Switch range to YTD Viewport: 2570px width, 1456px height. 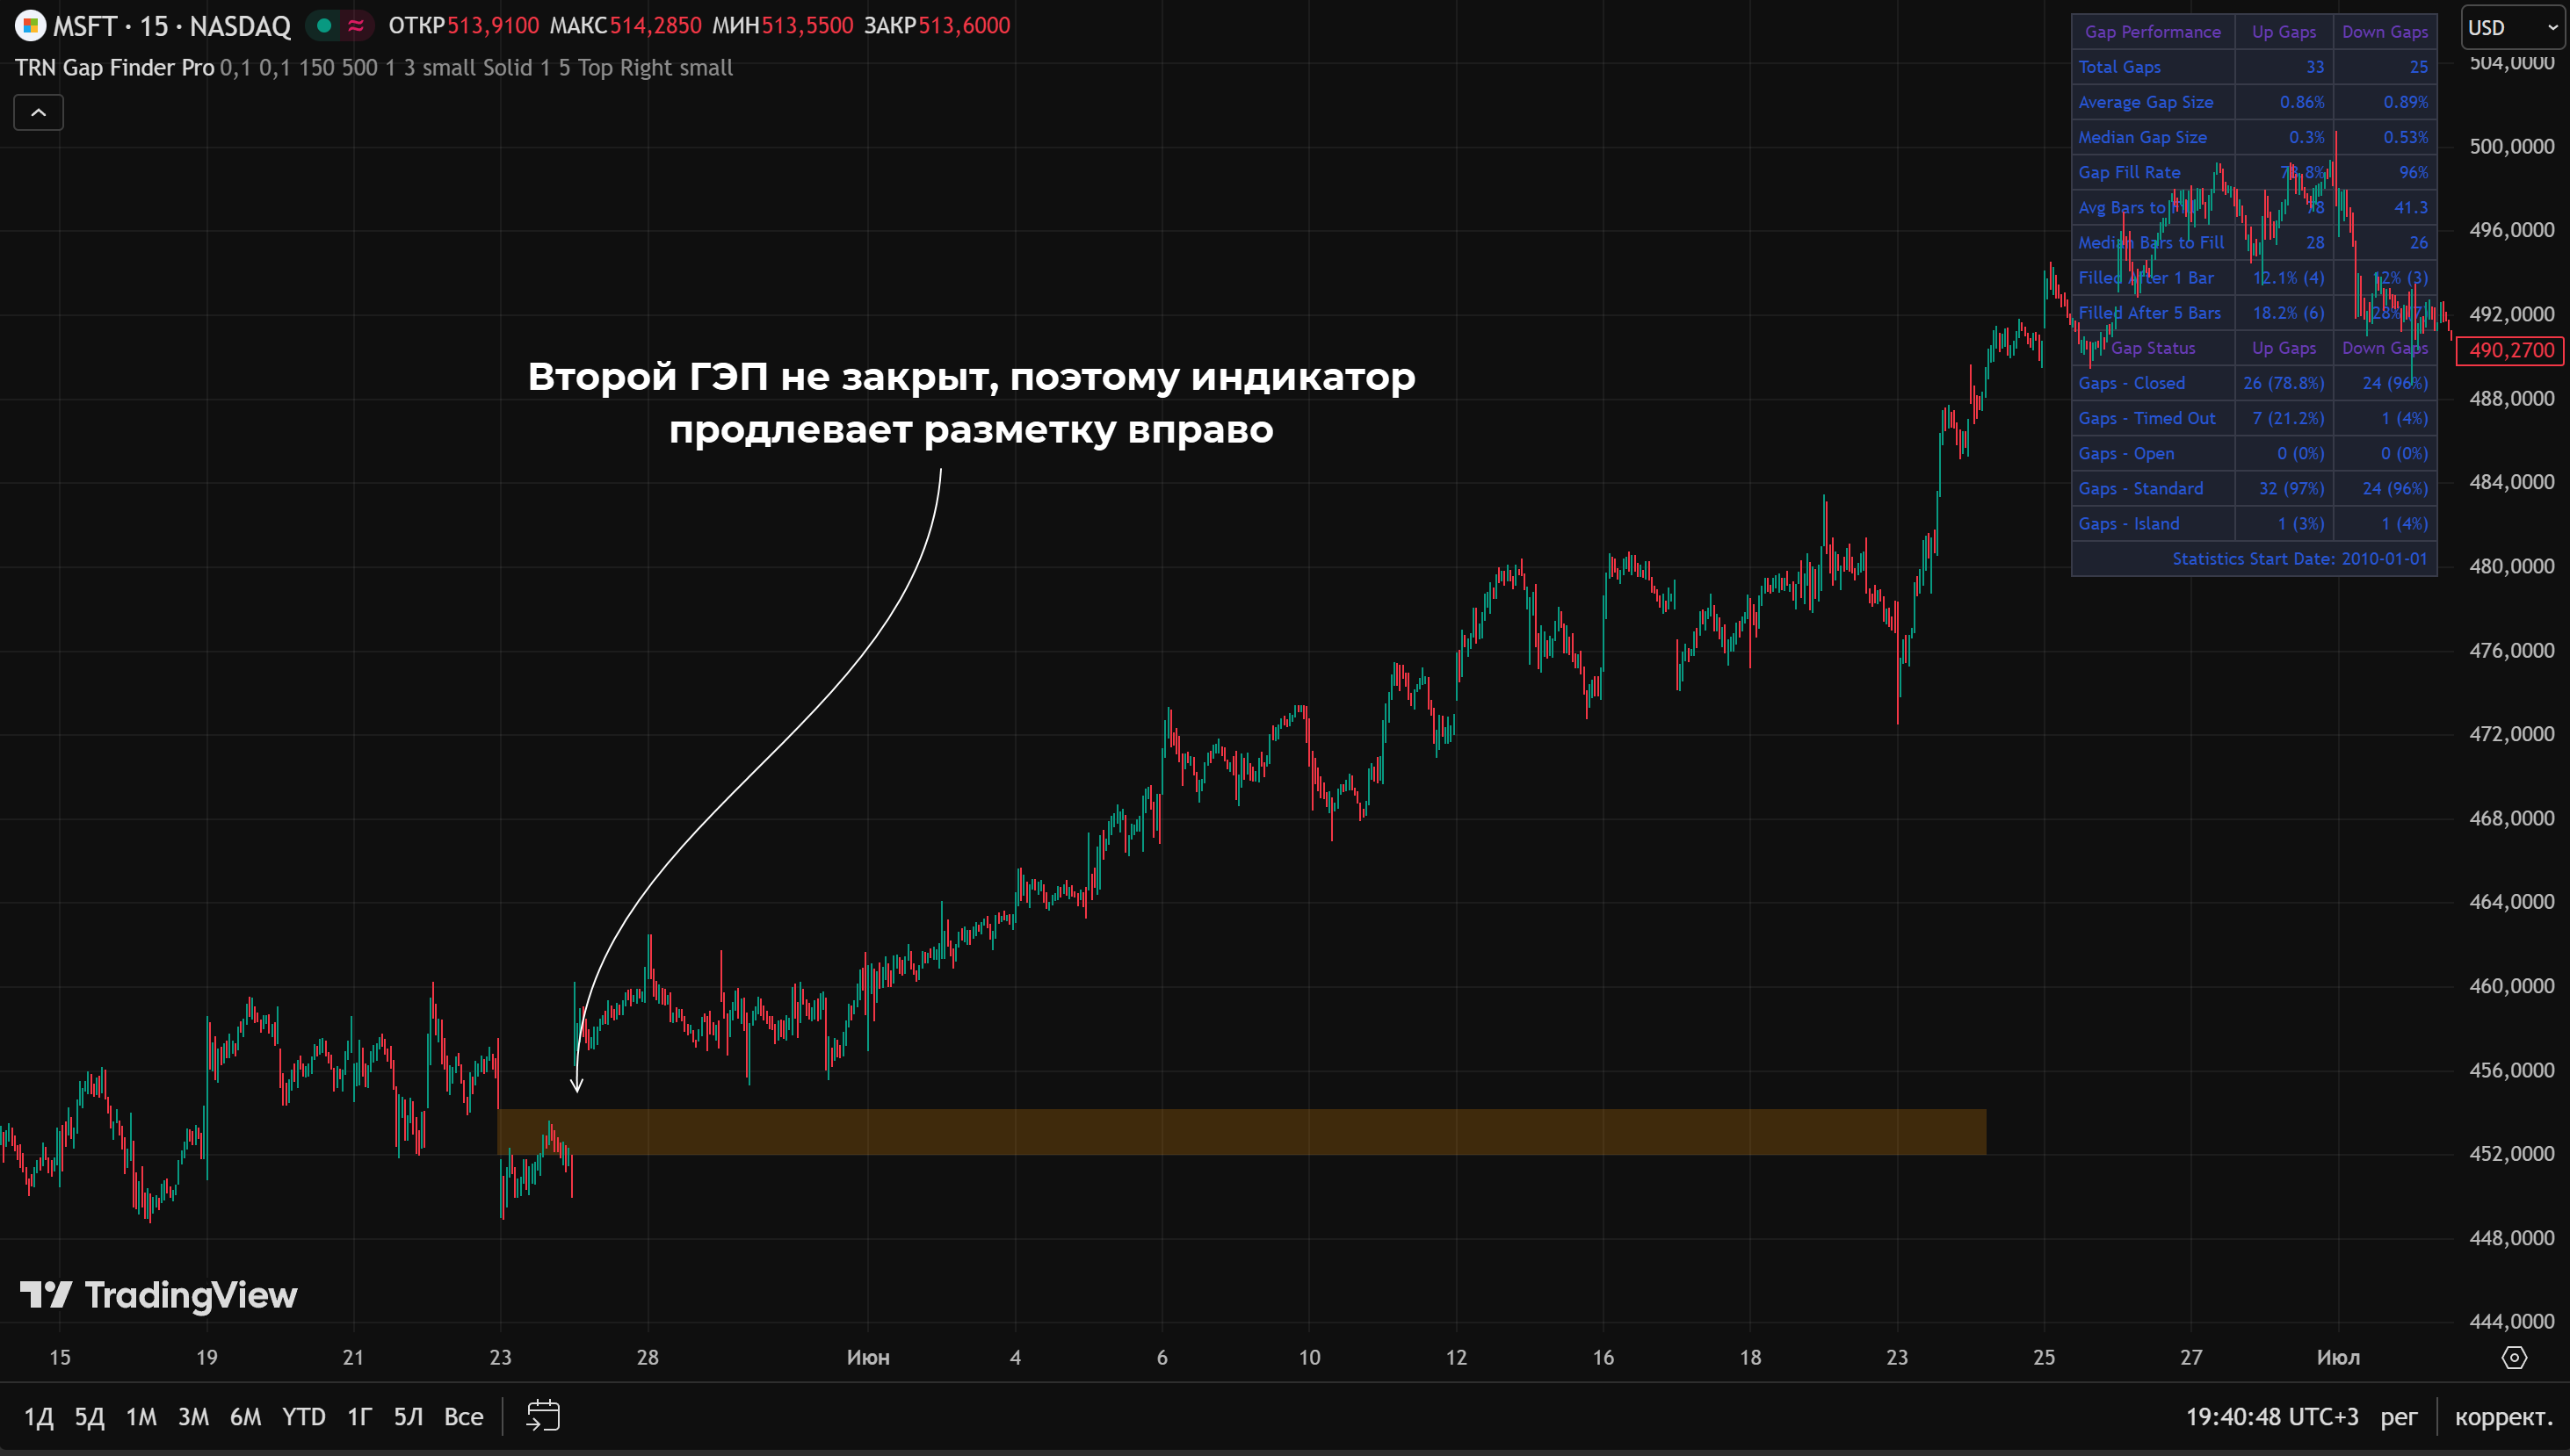[303, 1416]
